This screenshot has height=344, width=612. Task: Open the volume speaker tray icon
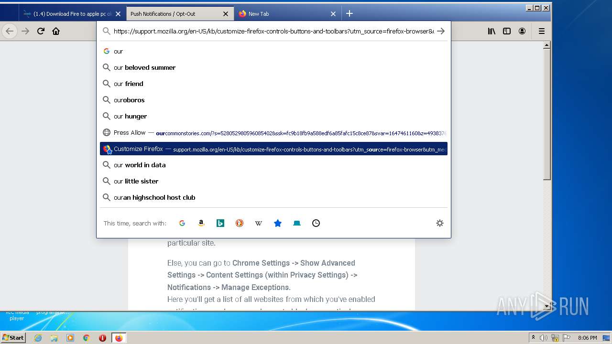click(x=544, y=338)
